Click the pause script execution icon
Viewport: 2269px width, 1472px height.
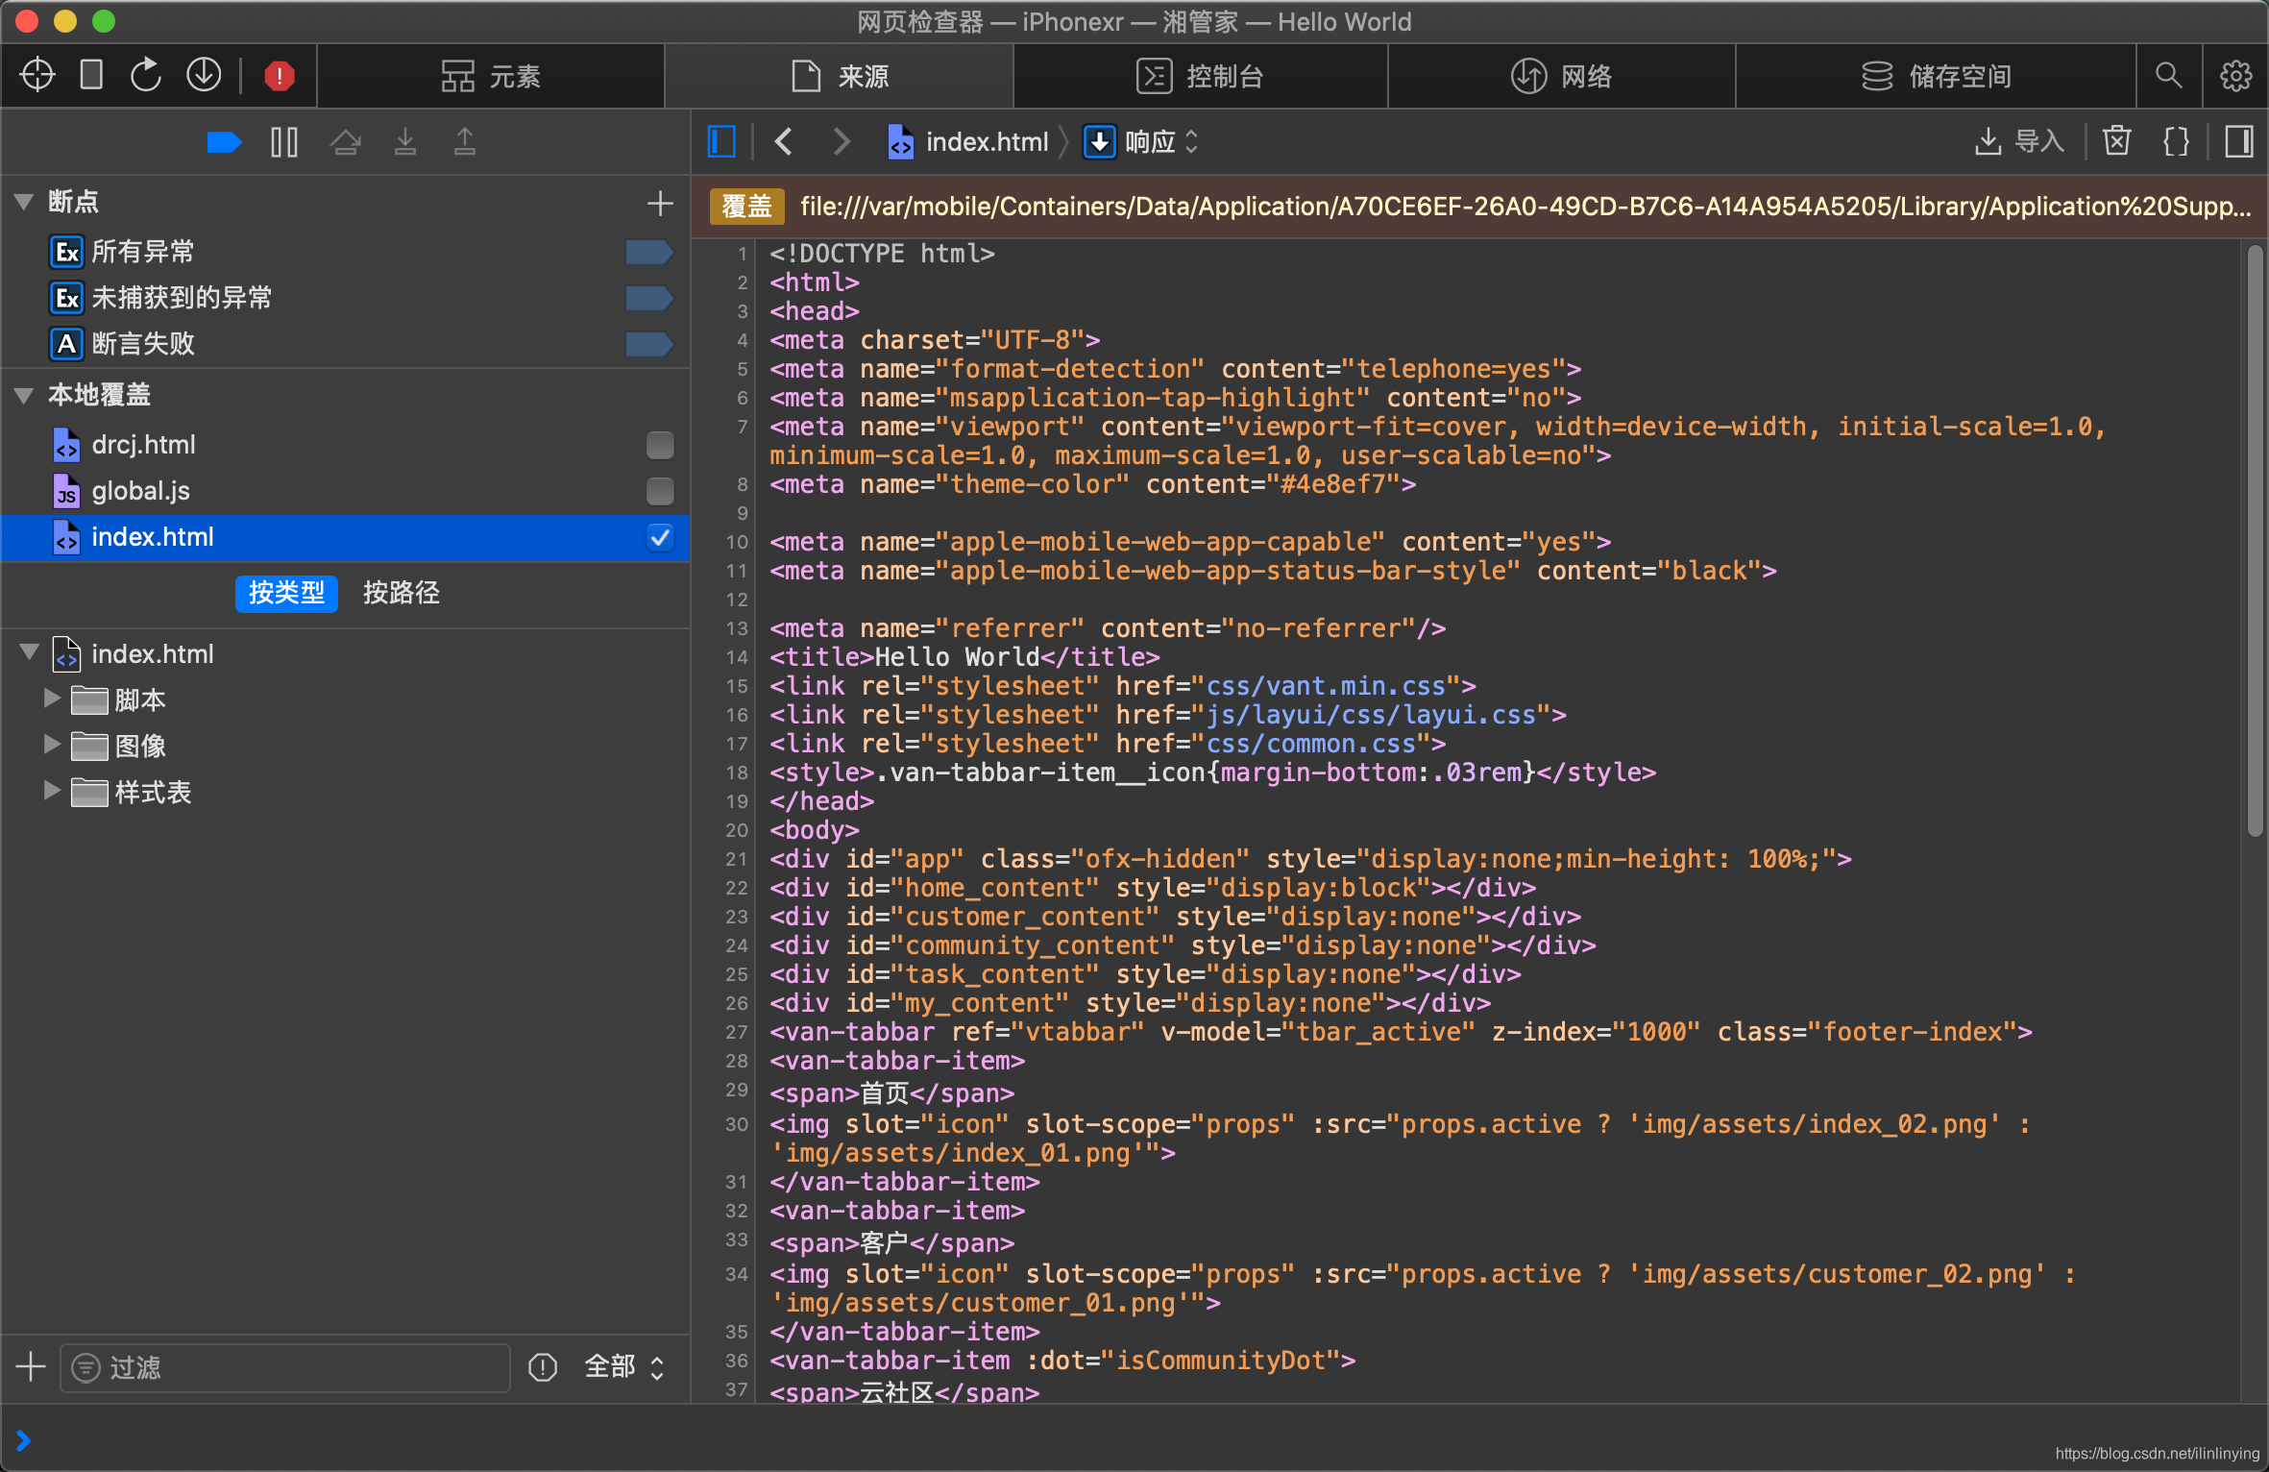pyautogui.click(x=283, y=143)
